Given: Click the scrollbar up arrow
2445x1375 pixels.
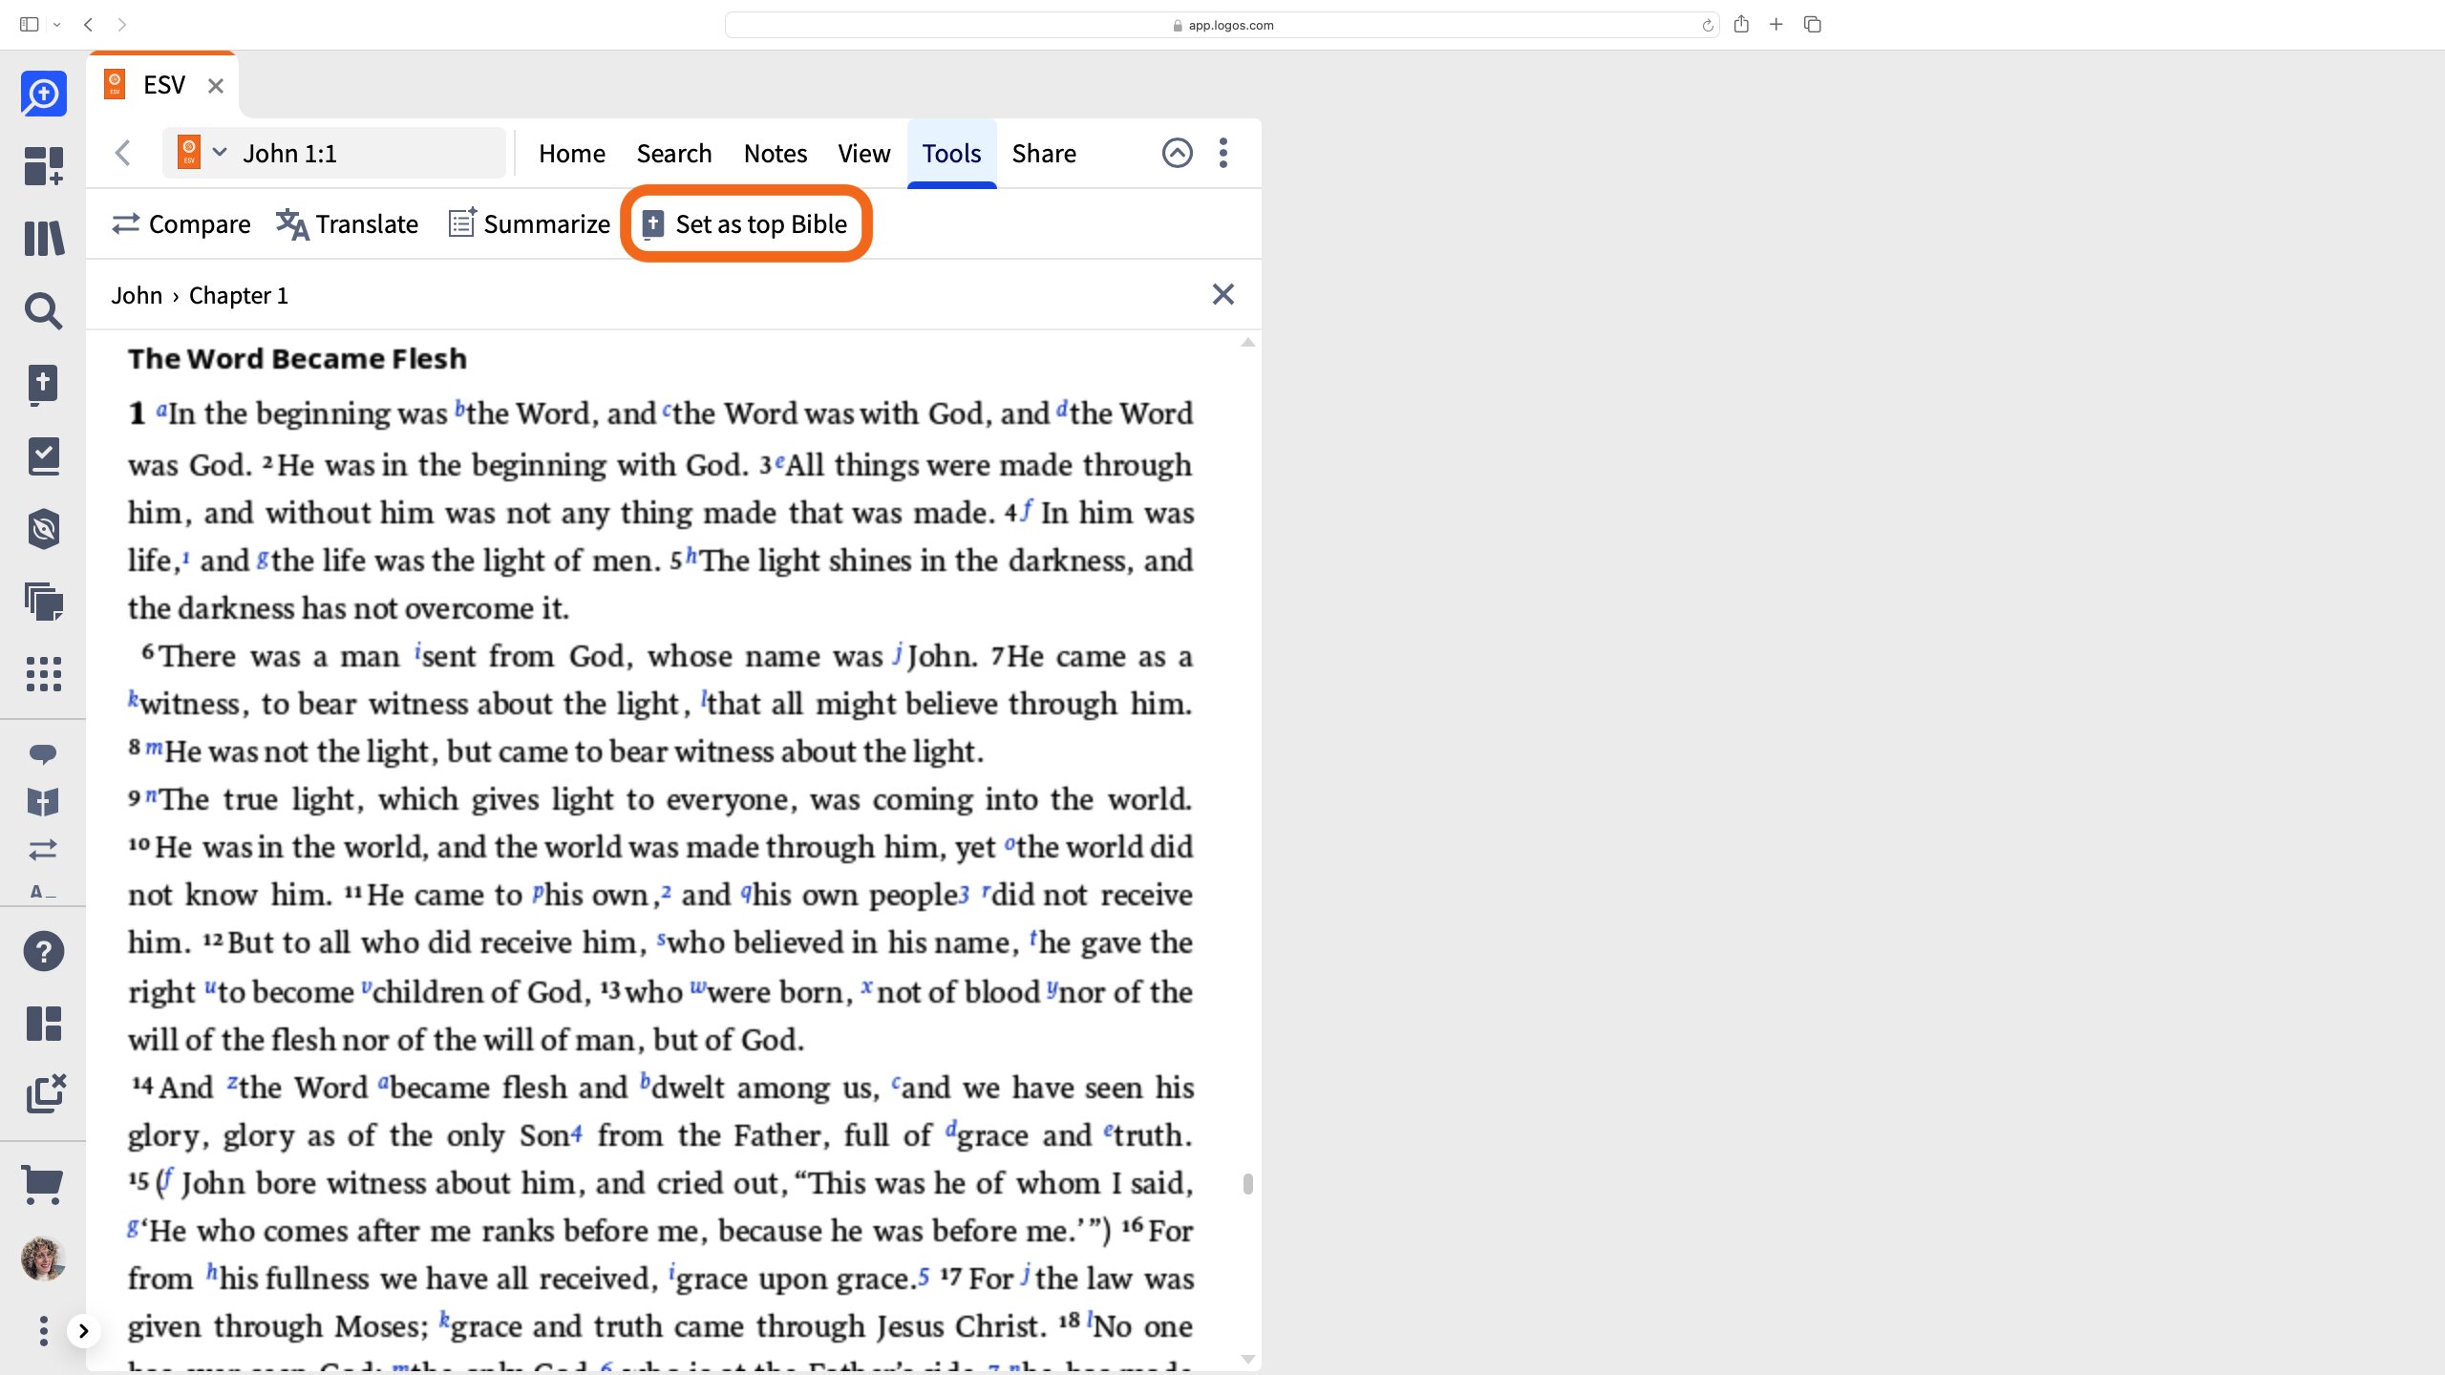Looking at the screenshot, I should click(1247, 342).
